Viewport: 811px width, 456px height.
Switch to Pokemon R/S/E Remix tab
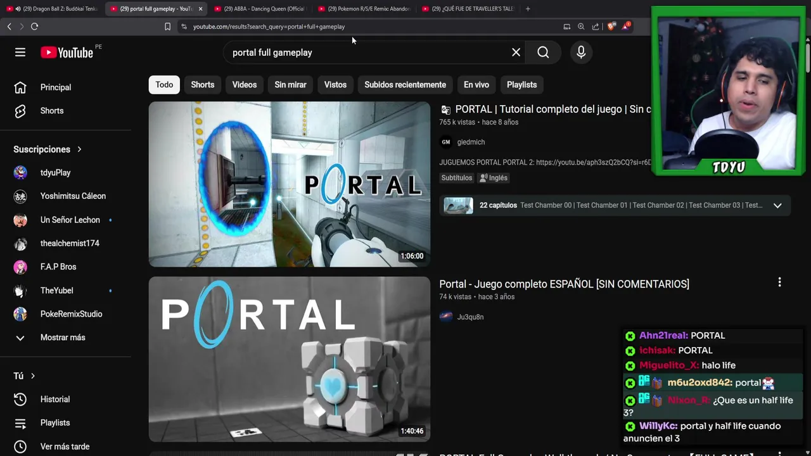click(365, 9)
